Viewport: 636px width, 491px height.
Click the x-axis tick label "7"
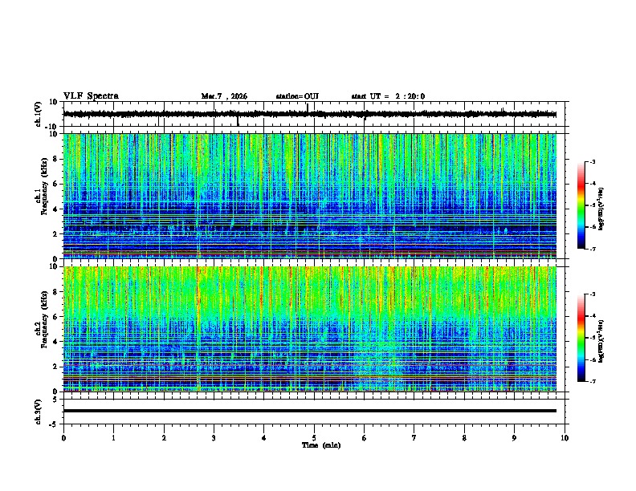414,438
